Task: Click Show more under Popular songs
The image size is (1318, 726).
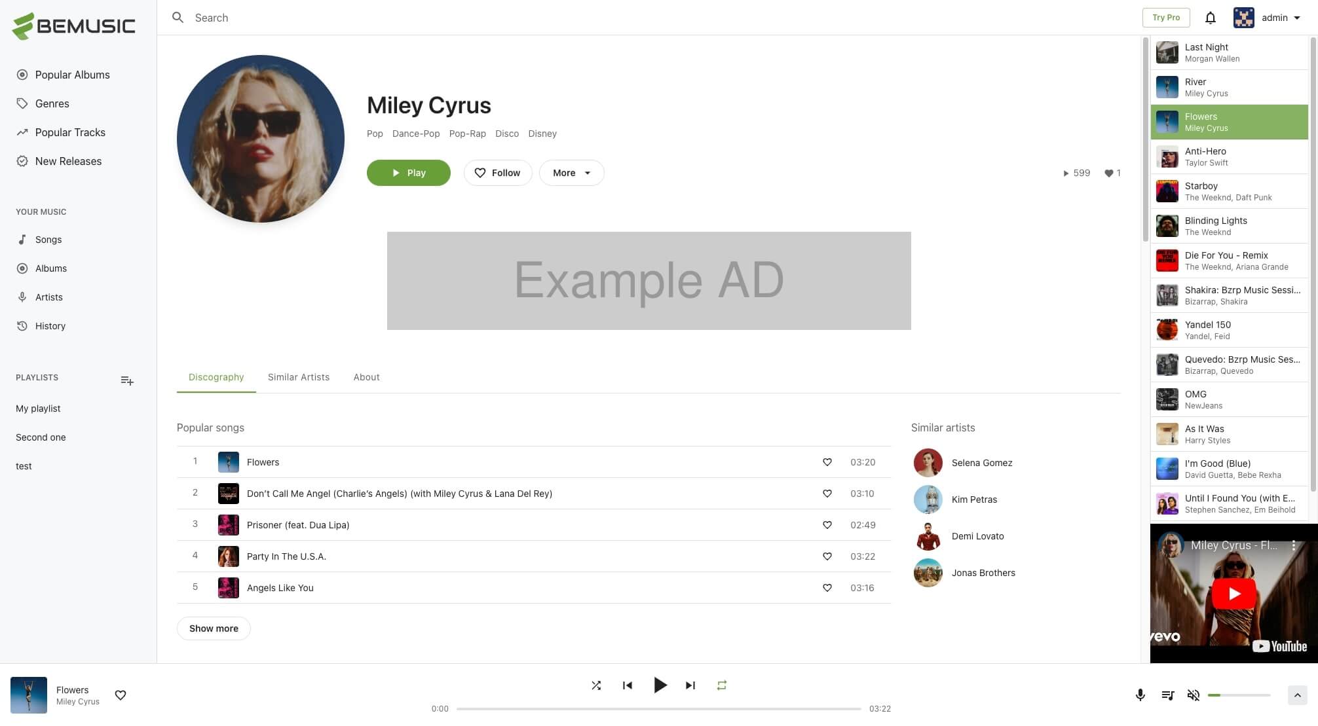Action: click(214, 628)
